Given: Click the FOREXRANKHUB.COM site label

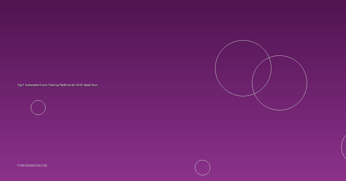Looking at the screenshot, I should 32,165.
